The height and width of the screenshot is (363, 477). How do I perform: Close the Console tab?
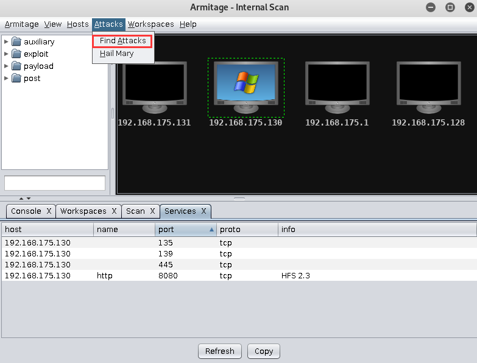[49, 211]
